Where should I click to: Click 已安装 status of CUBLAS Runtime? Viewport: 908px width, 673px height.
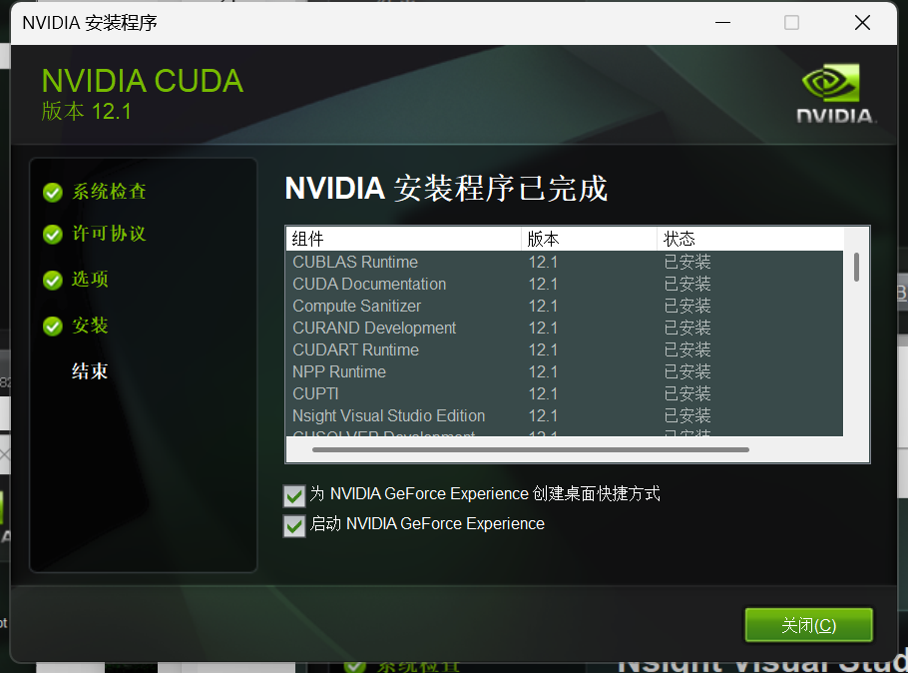tap(687, 262)
